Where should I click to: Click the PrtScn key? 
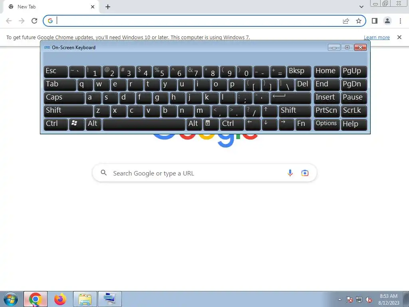click(x=327, y=111)
